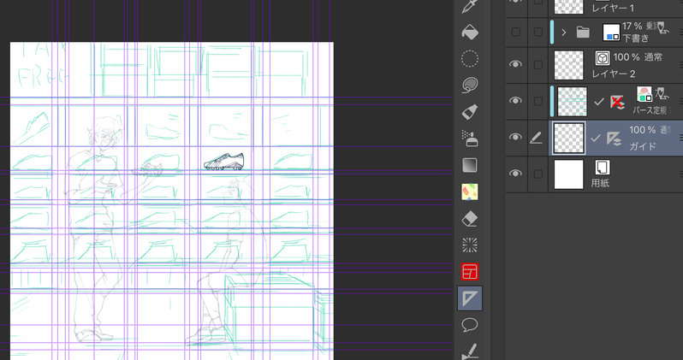Select the Balloon speech bubble tool
This screenshot has height=360, width=683.
[x=470, y=325]
